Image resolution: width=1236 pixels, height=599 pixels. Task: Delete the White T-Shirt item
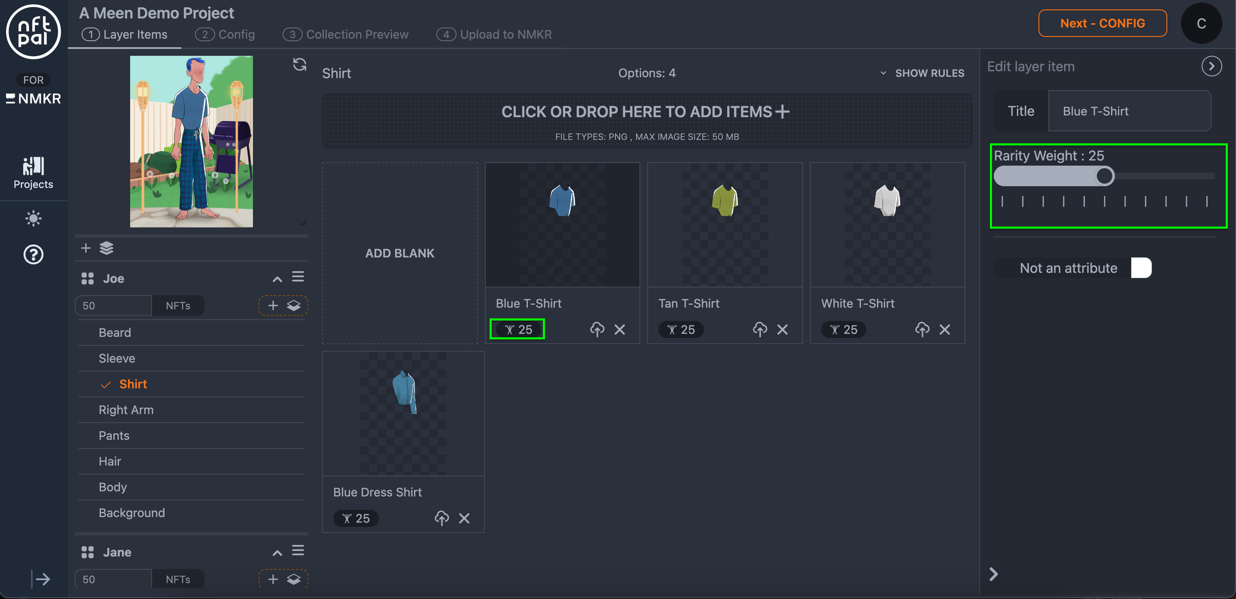click(x=944, y=329)
